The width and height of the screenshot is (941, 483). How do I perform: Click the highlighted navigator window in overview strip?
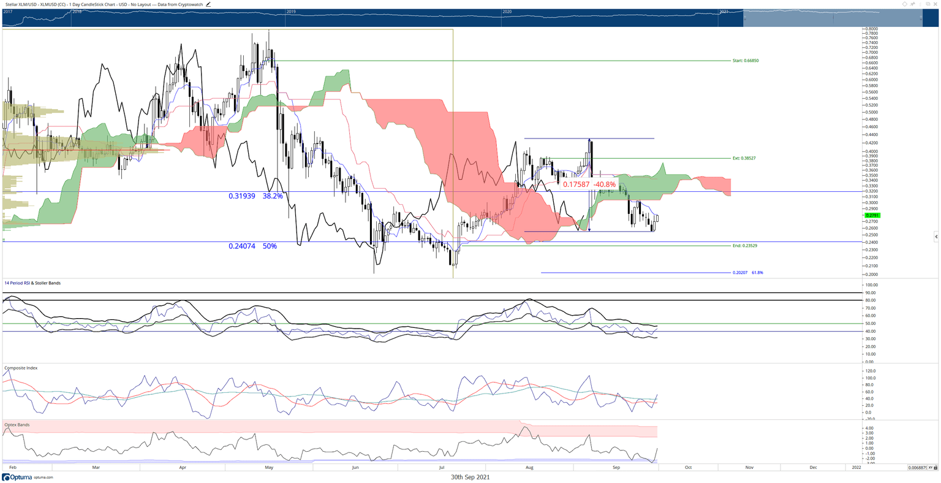(833, 18)
